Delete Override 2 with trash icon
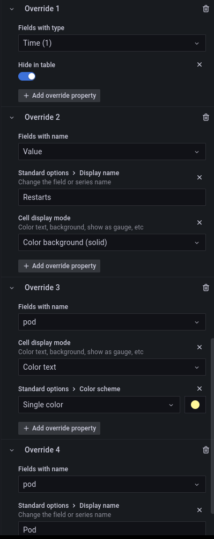 click(206, 117)
